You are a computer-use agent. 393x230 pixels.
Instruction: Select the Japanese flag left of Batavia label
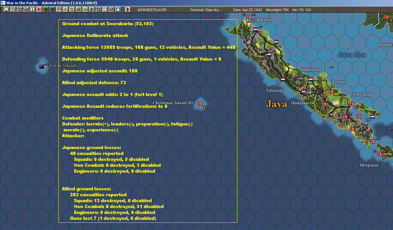[249, 17]
